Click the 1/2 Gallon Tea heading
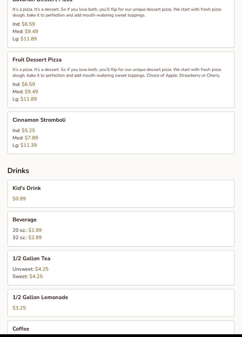Screen dimensions: 242x337 point(31,258)
